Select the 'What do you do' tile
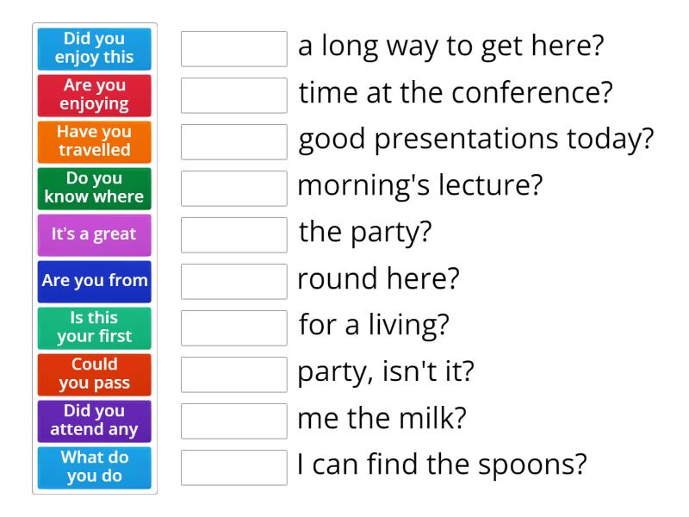Screen dimensions: 689x517 [95, 468]
